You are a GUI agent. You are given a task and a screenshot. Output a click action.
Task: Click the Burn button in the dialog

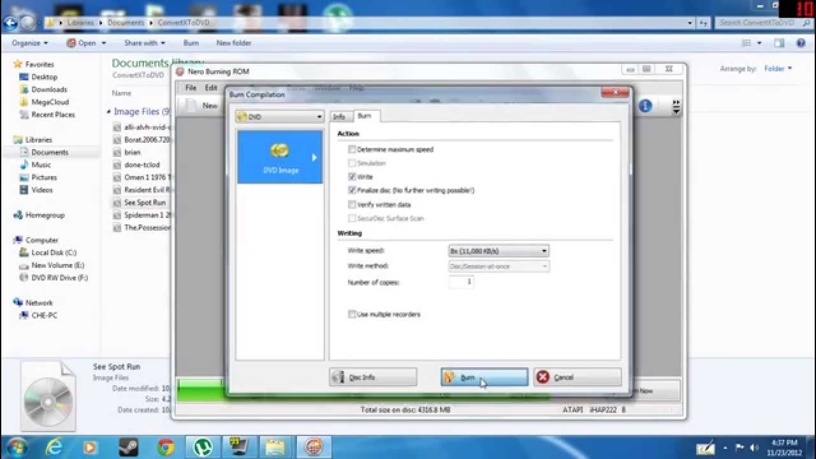(484, 377)
